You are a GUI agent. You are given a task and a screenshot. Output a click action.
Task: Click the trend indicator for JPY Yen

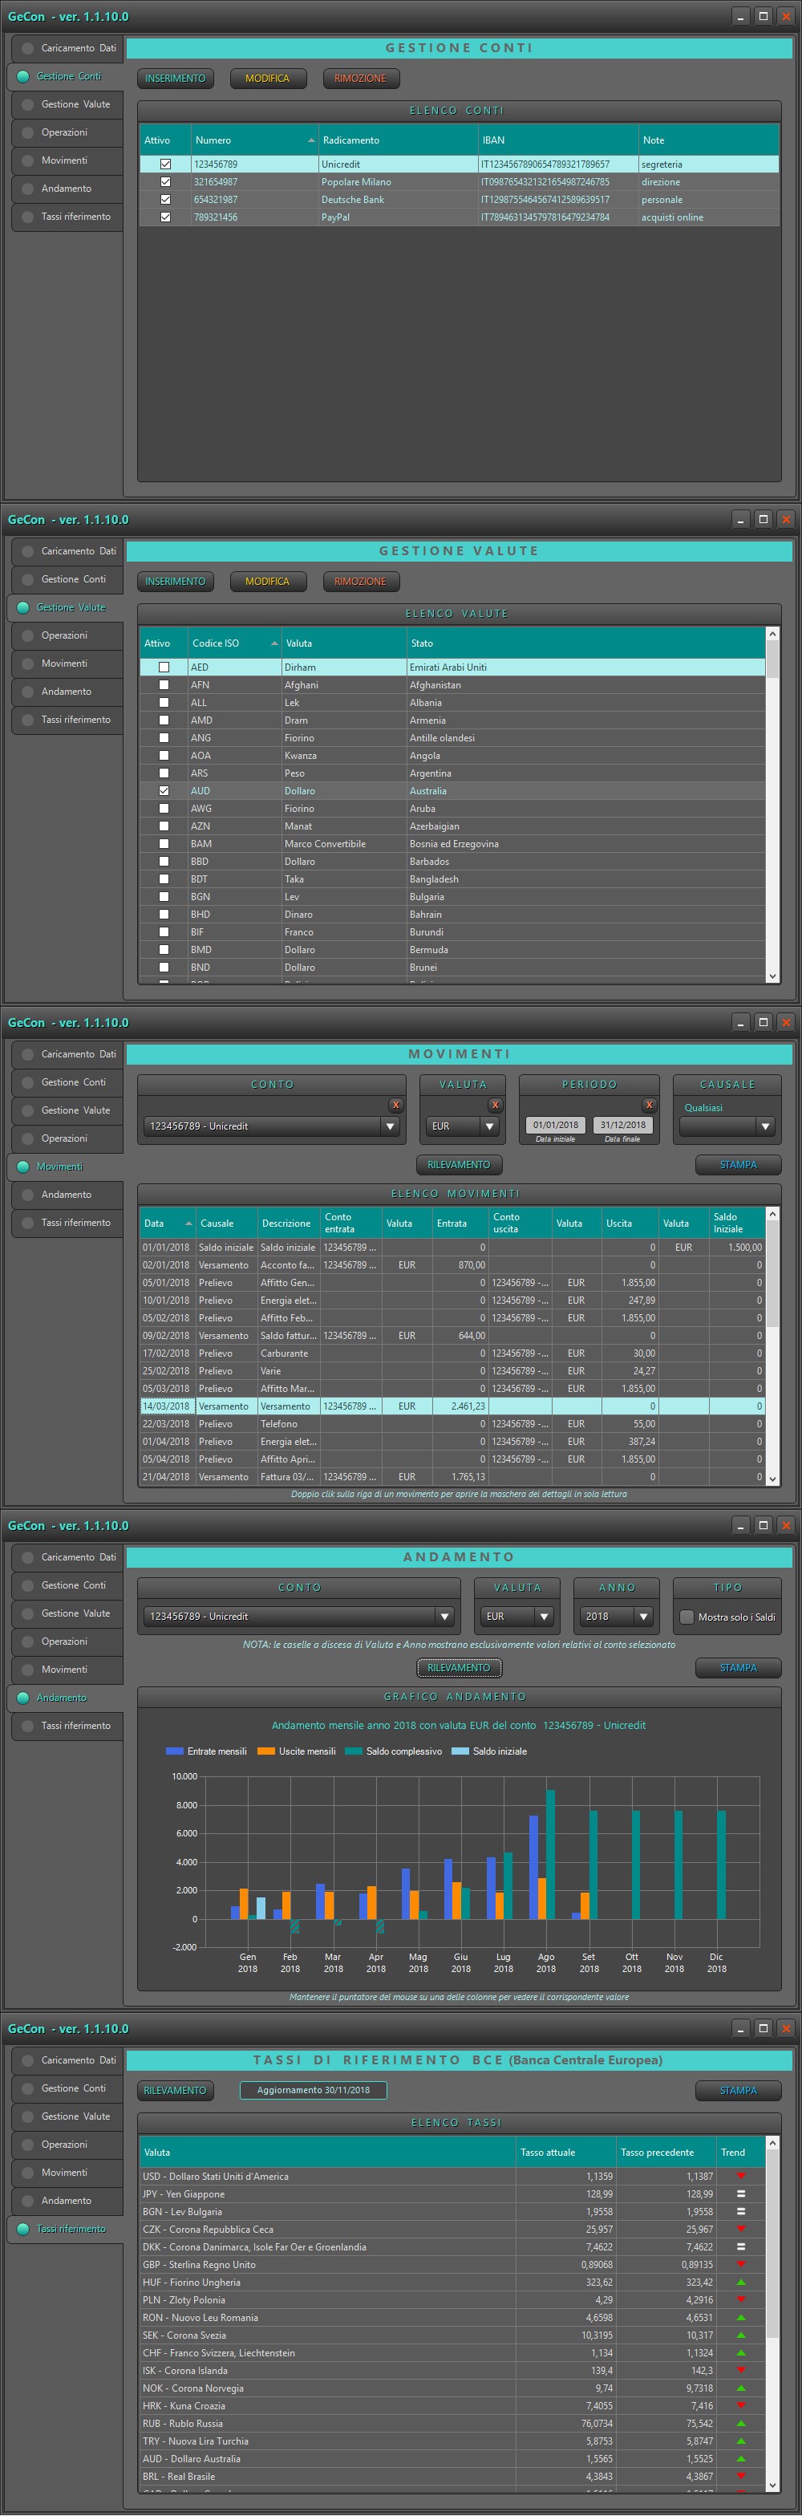(740, 2193)
